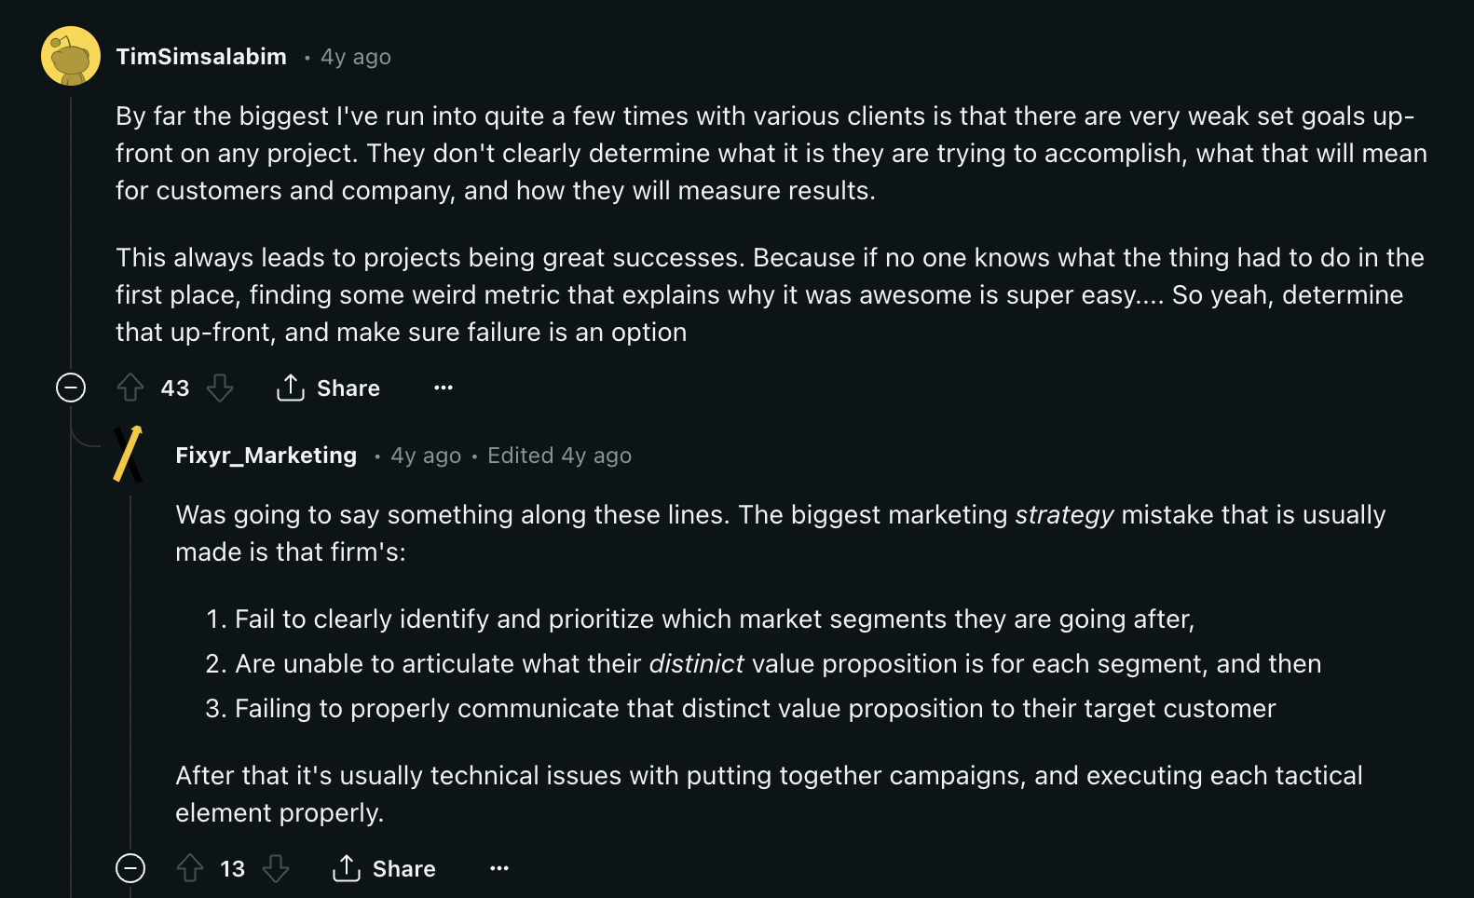
Task: Click share arrow icon on TimSimsalabim's comment
Action: (x=291, y=388)
